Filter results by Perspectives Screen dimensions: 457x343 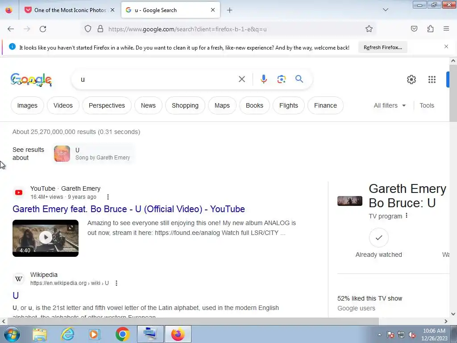[107, 105]
